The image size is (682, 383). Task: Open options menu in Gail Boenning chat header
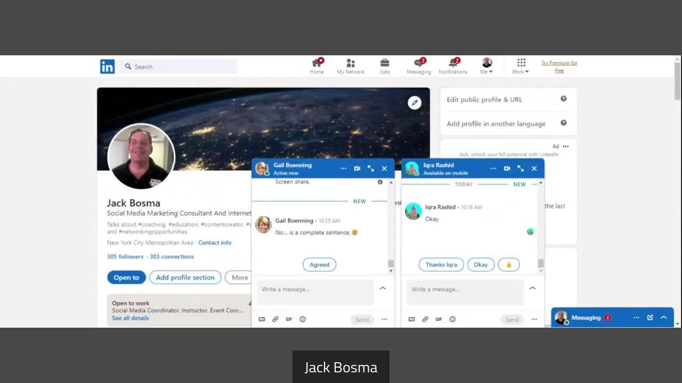(x=344, y=169)
